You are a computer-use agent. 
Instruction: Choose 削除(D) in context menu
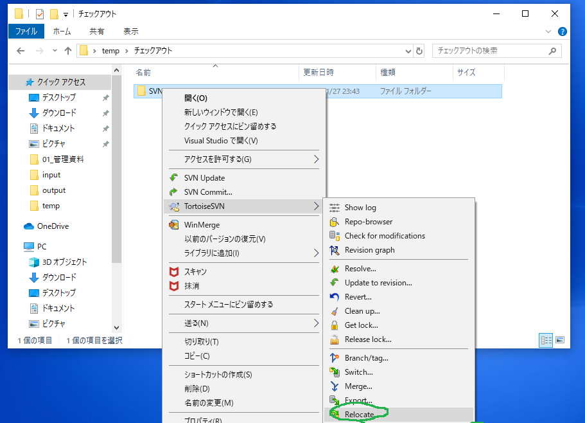pos(244,389)
